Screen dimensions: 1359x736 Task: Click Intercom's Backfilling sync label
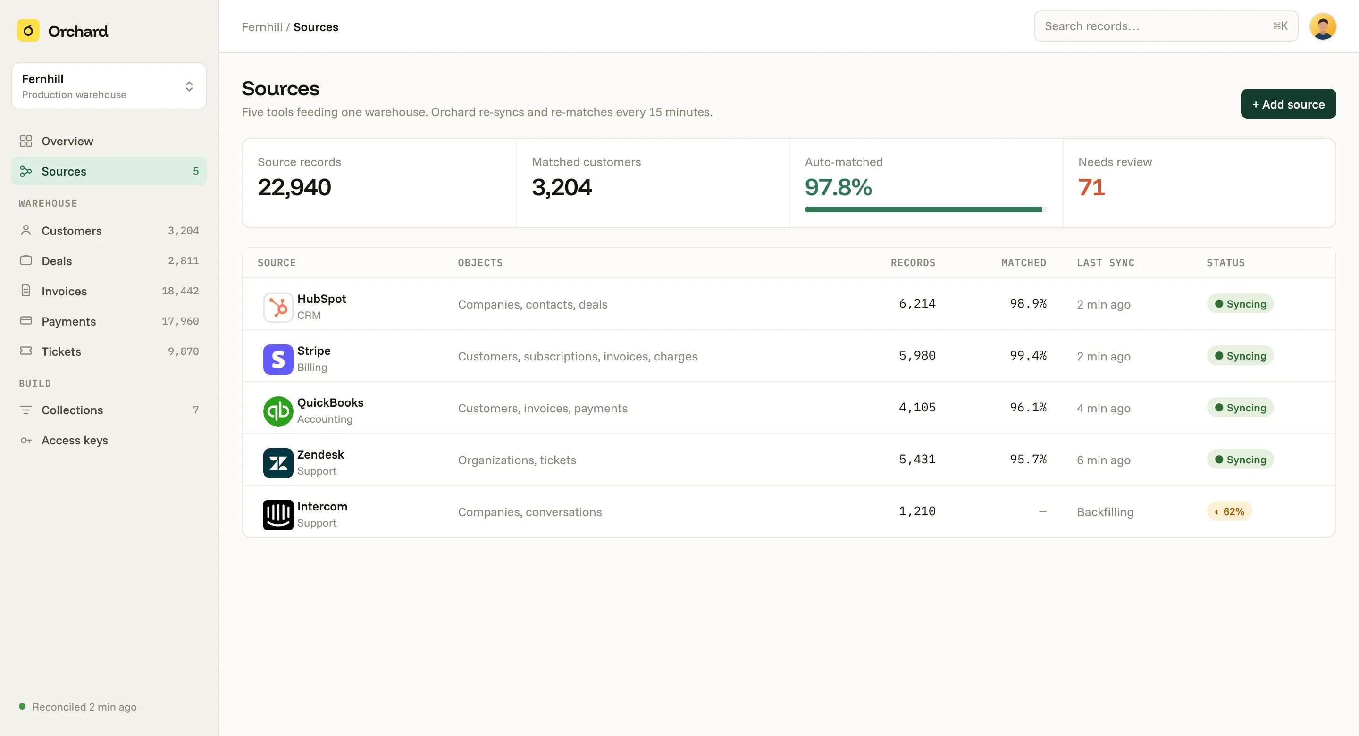[1105, 512]
